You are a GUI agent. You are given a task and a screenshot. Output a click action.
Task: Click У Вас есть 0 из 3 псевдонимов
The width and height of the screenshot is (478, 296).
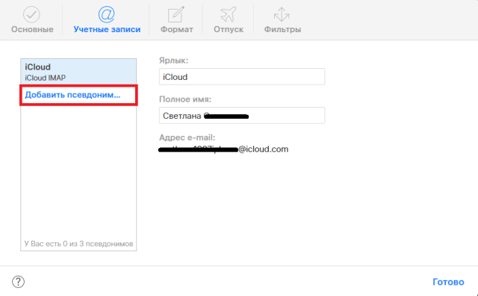[x=78, y=244]
